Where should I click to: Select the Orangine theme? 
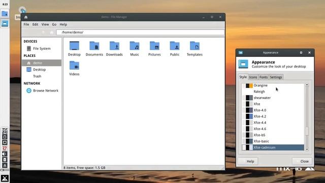[x=273, y=85]
